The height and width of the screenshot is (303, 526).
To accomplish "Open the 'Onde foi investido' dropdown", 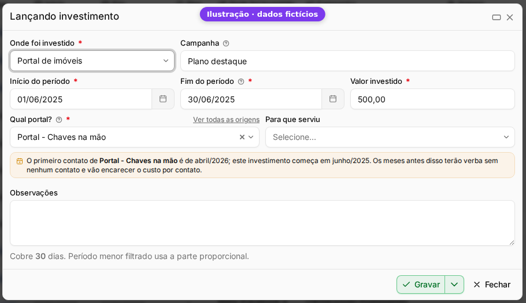I will point(92,61).
